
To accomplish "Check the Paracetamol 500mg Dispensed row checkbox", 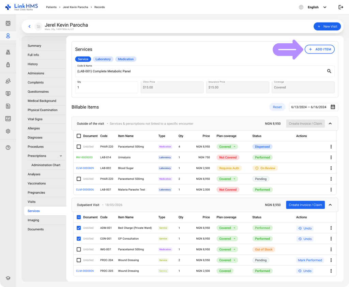I will coord(79,147).
